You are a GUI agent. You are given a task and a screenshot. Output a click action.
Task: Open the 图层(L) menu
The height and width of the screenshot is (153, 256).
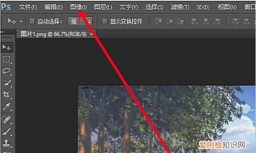point(103,7)
